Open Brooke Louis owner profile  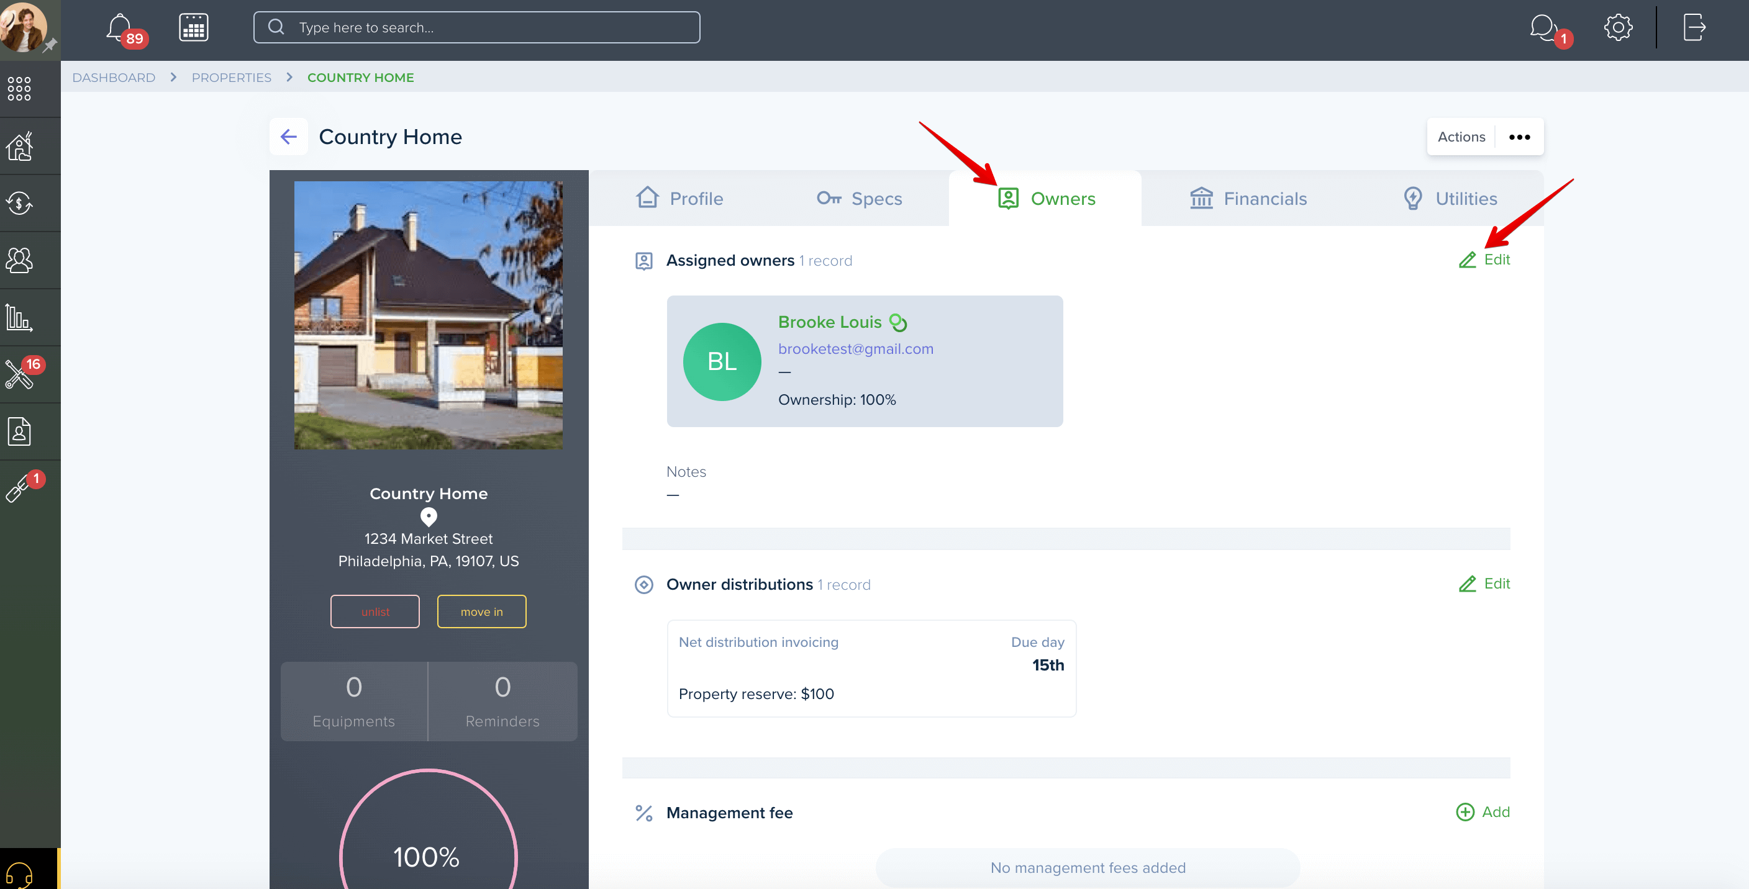tap(830, 322)
